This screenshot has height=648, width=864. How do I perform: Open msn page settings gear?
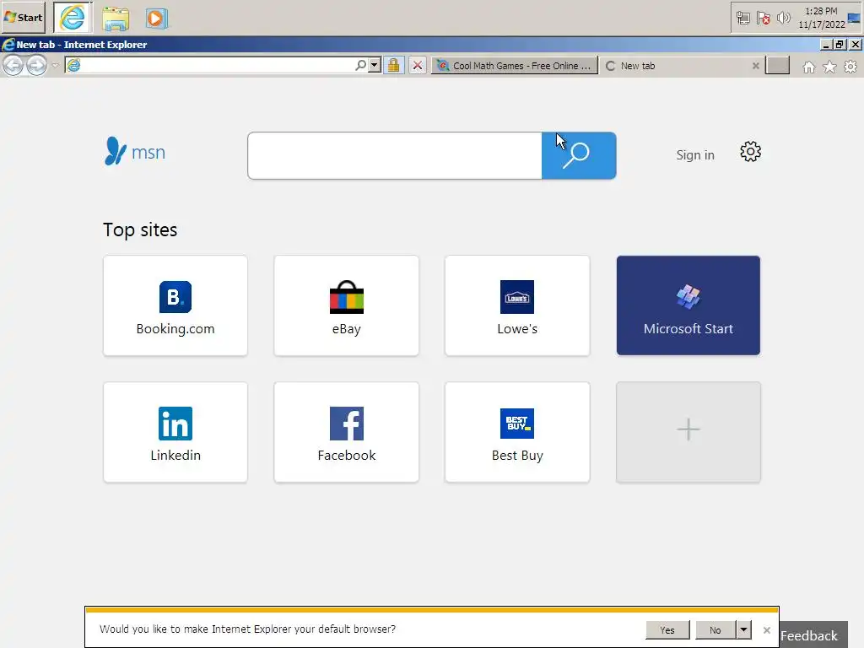pos(750,152)
